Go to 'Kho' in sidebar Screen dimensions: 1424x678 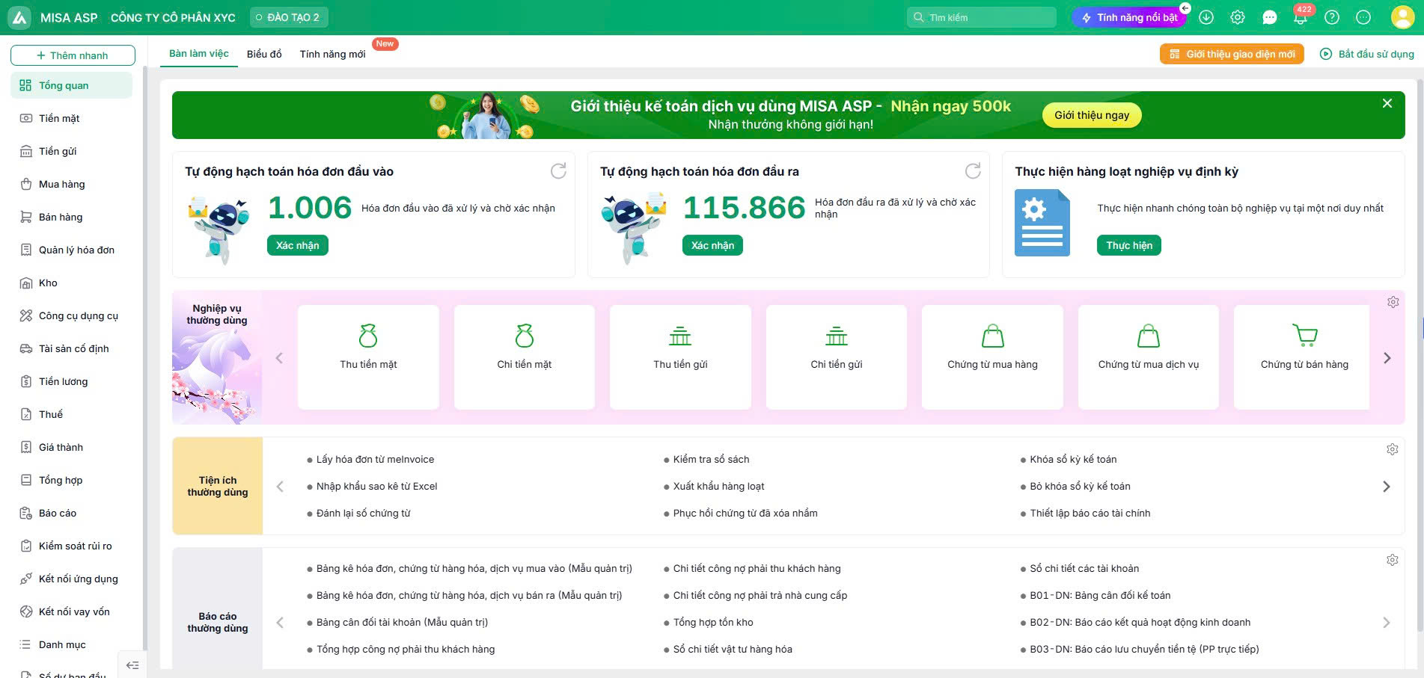point(72,283)
